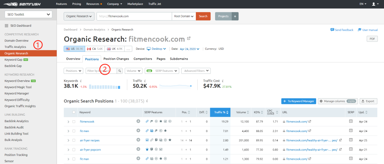Image resolution: width=384 pixels, height=164 pixels.
Task: Open SEO Dashboard grid icon in sidebar
Action: coord(7,26)
